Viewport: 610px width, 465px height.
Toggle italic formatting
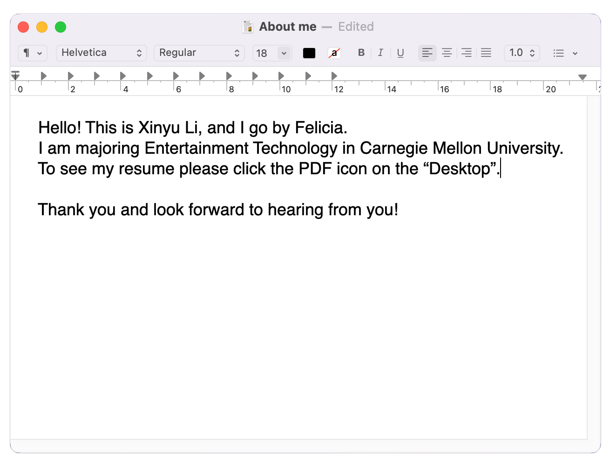380,53
